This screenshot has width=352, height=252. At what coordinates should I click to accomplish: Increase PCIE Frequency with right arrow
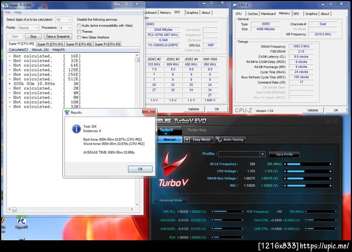336,212
